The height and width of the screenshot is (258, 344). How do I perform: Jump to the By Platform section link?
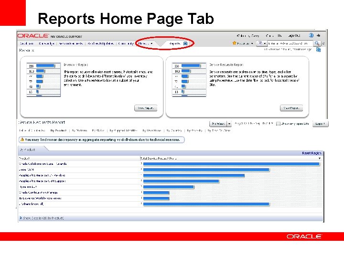pos(79,130)
